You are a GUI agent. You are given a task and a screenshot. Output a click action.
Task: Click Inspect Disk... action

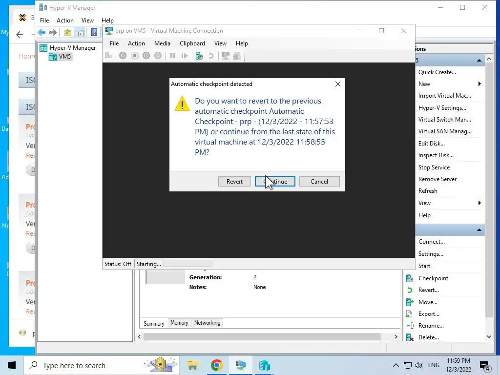tap(436, 155)
